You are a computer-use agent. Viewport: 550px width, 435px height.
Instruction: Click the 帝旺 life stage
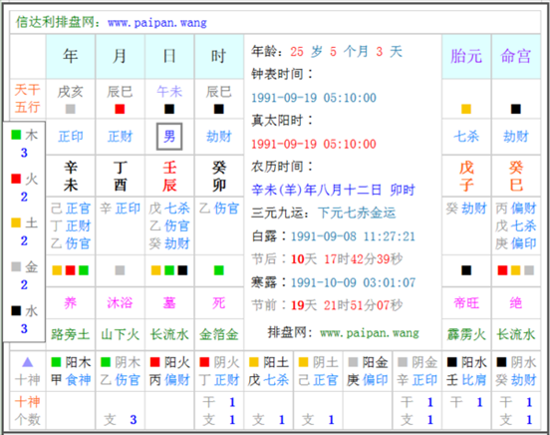466,303
